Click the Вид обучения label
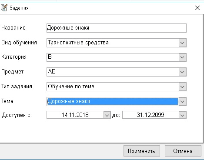Image resolution: width=204 pixels, height=160 pixels. (19, 43)
